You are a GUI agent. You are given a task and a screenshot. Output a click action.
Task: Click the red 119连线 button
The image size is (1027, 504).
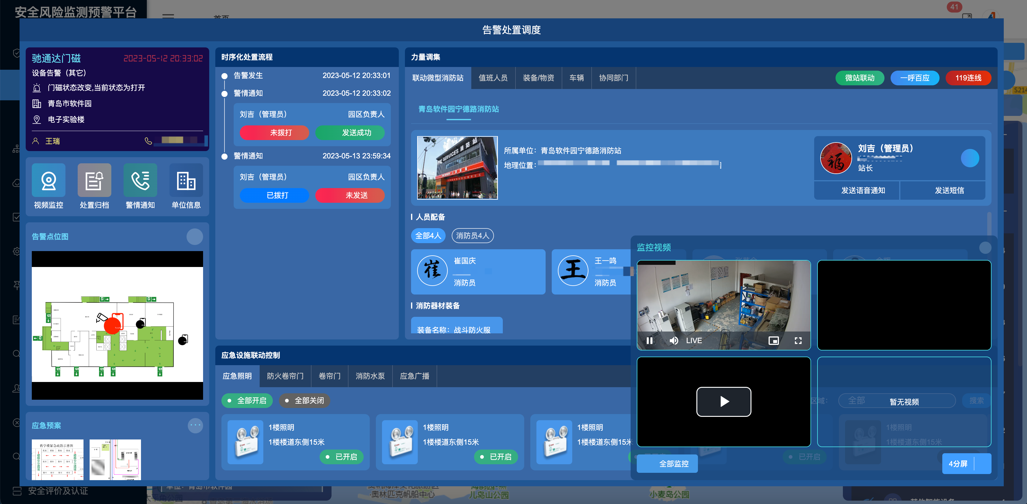[x=968, y=78]
